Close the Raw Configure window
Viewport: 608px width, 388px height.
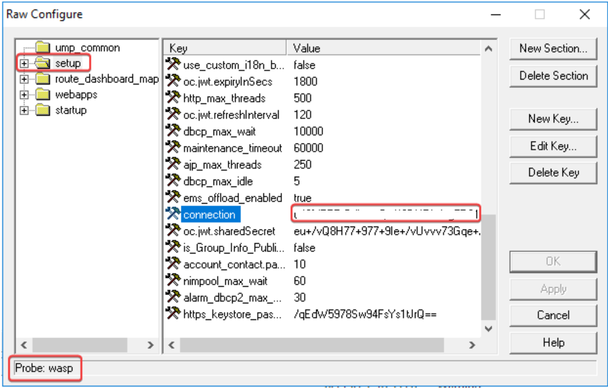584,15
